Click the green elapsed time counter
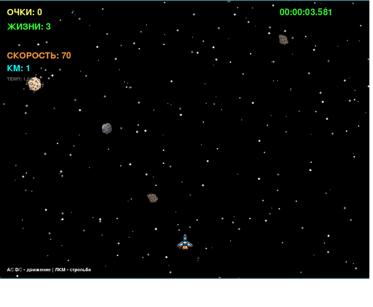The image size is (373, 307). pyautogui.click(x=305, y=12)
